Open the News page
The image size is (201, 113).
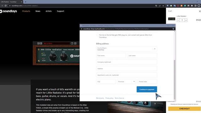pyautogui.click(x=38, y=11)
